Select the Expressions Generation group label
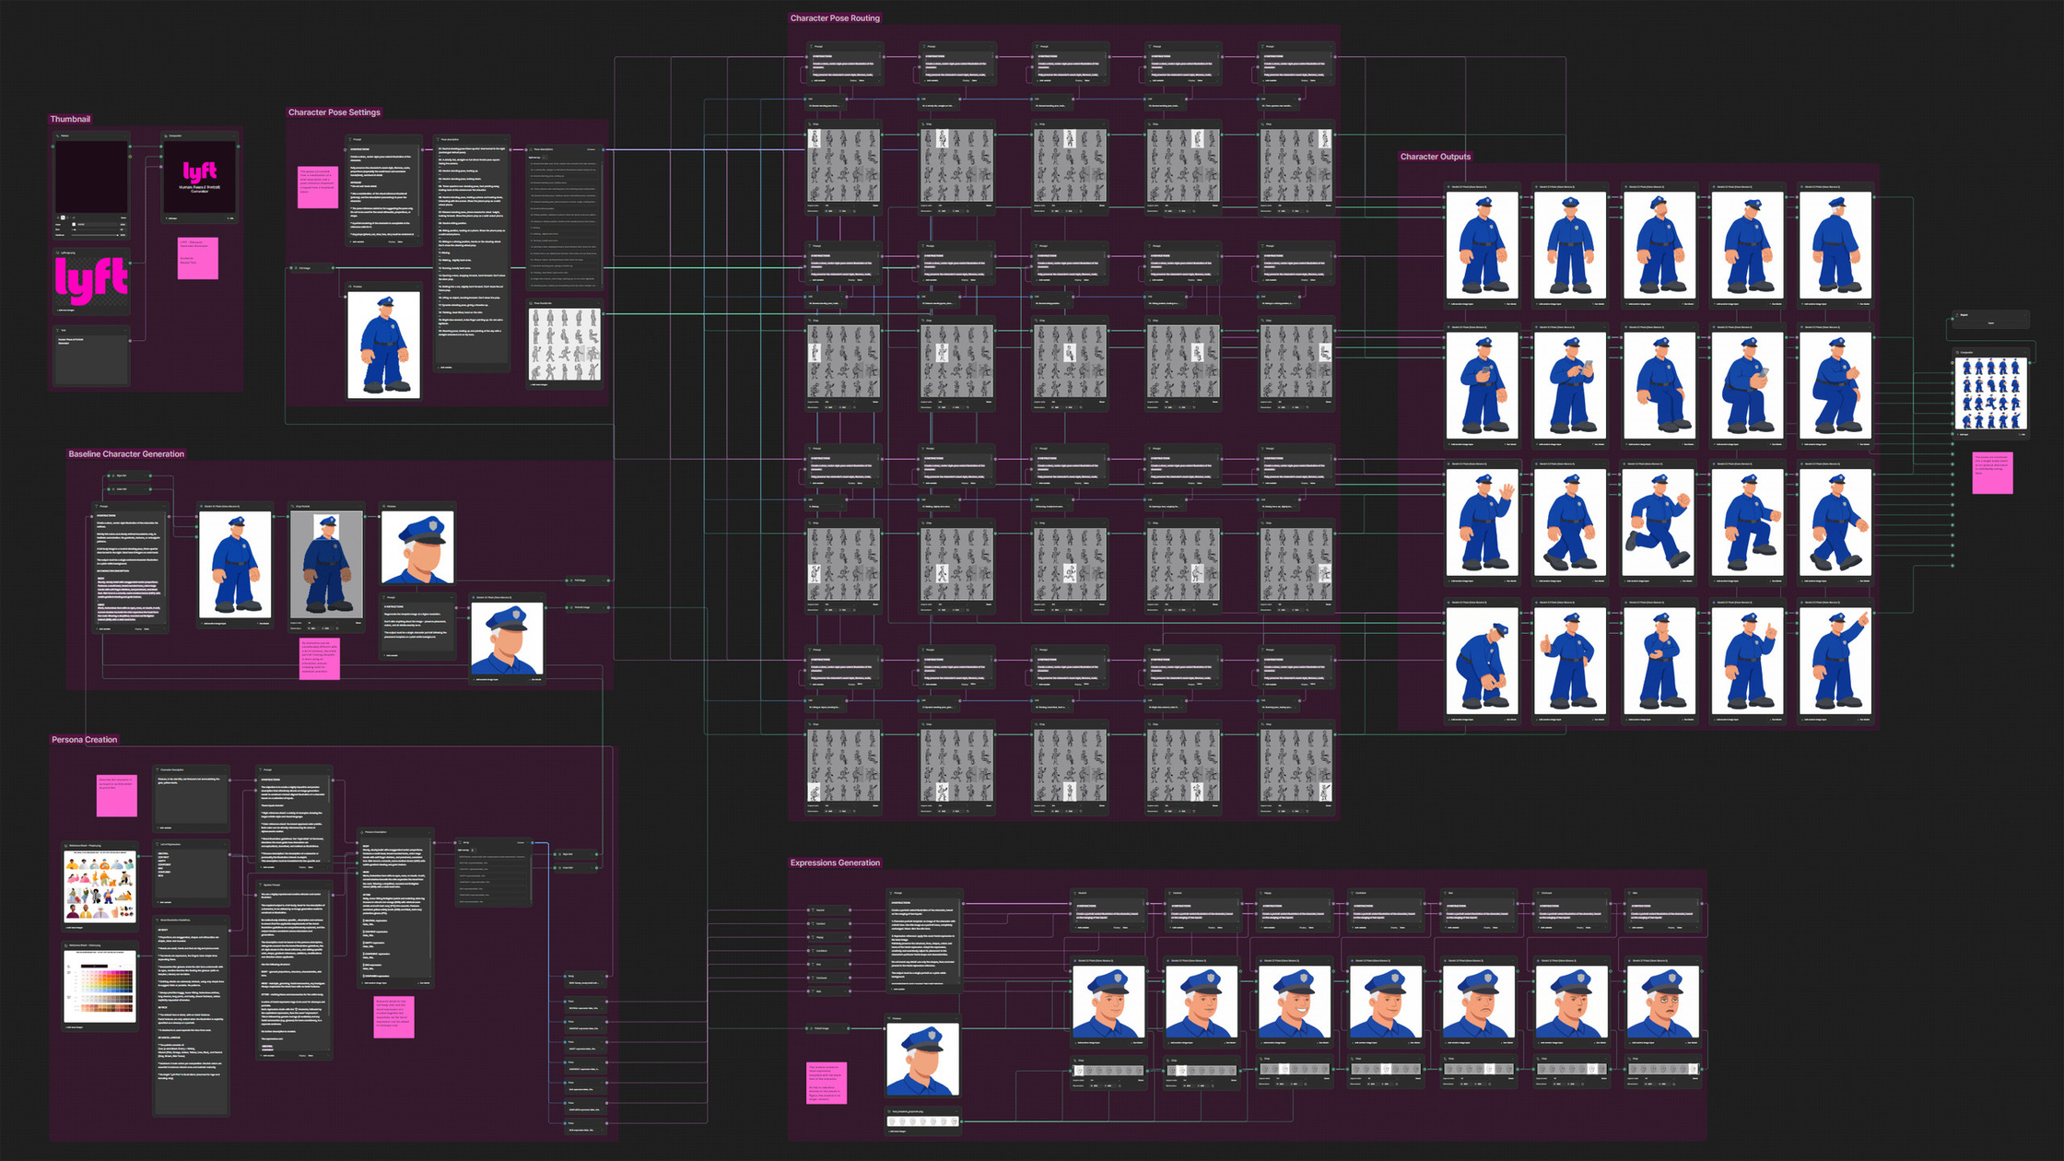Screen dimensions: 2064x1161 click(835, 862)
